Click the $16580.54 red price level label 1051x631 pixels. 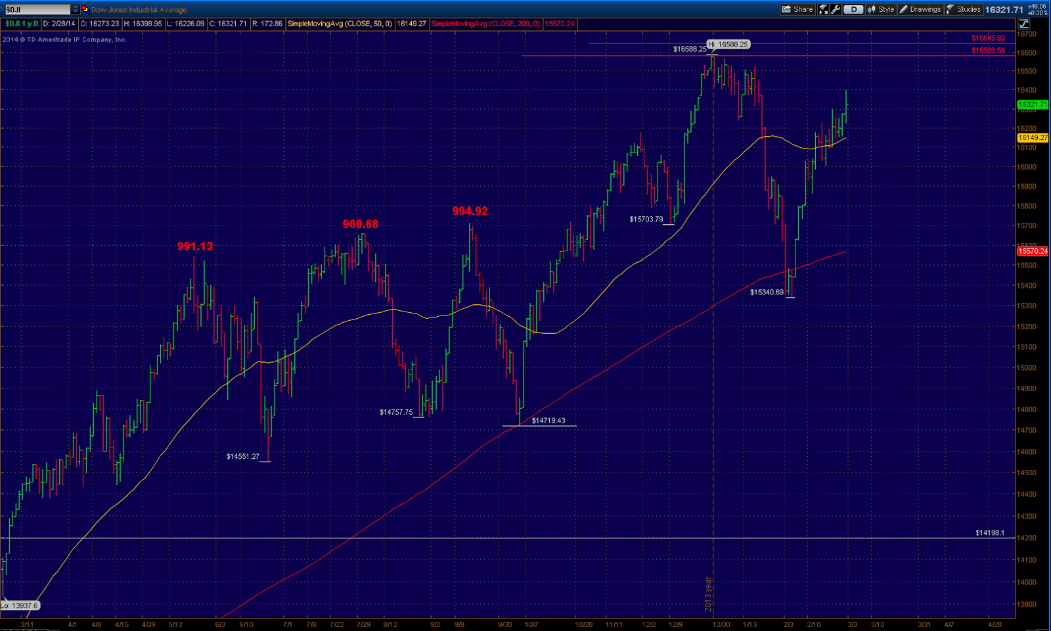point(989,51)
